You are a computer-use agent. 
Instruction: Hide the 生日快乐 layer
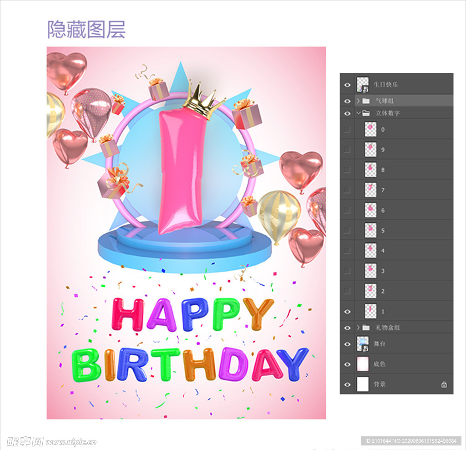point(347,85)
